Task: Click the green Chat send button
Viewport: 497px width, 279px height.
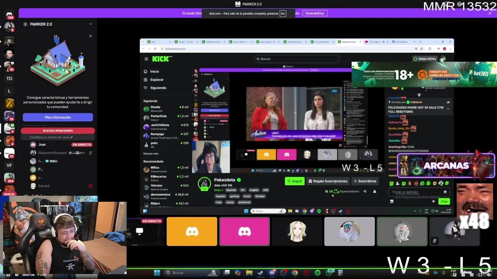Action: [444, 201]
